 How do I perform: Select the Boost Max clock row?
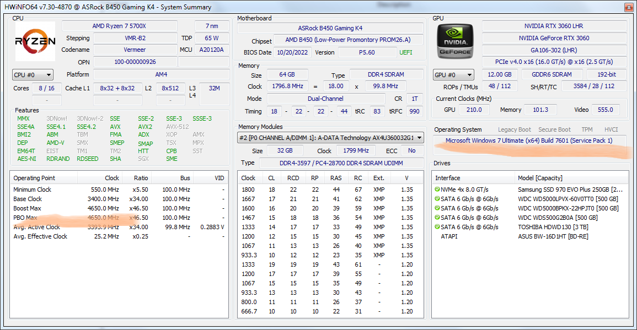(x=119, y=208)
